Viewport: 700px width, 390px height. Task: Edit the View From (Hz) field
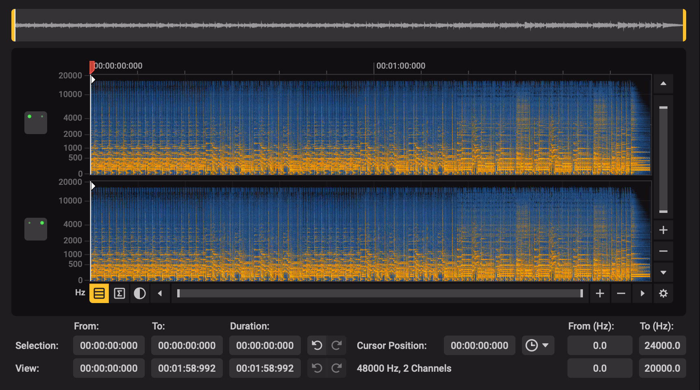600,368
